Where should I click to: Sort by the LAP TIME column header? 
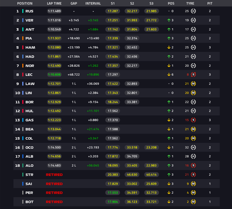click(54, 3)
